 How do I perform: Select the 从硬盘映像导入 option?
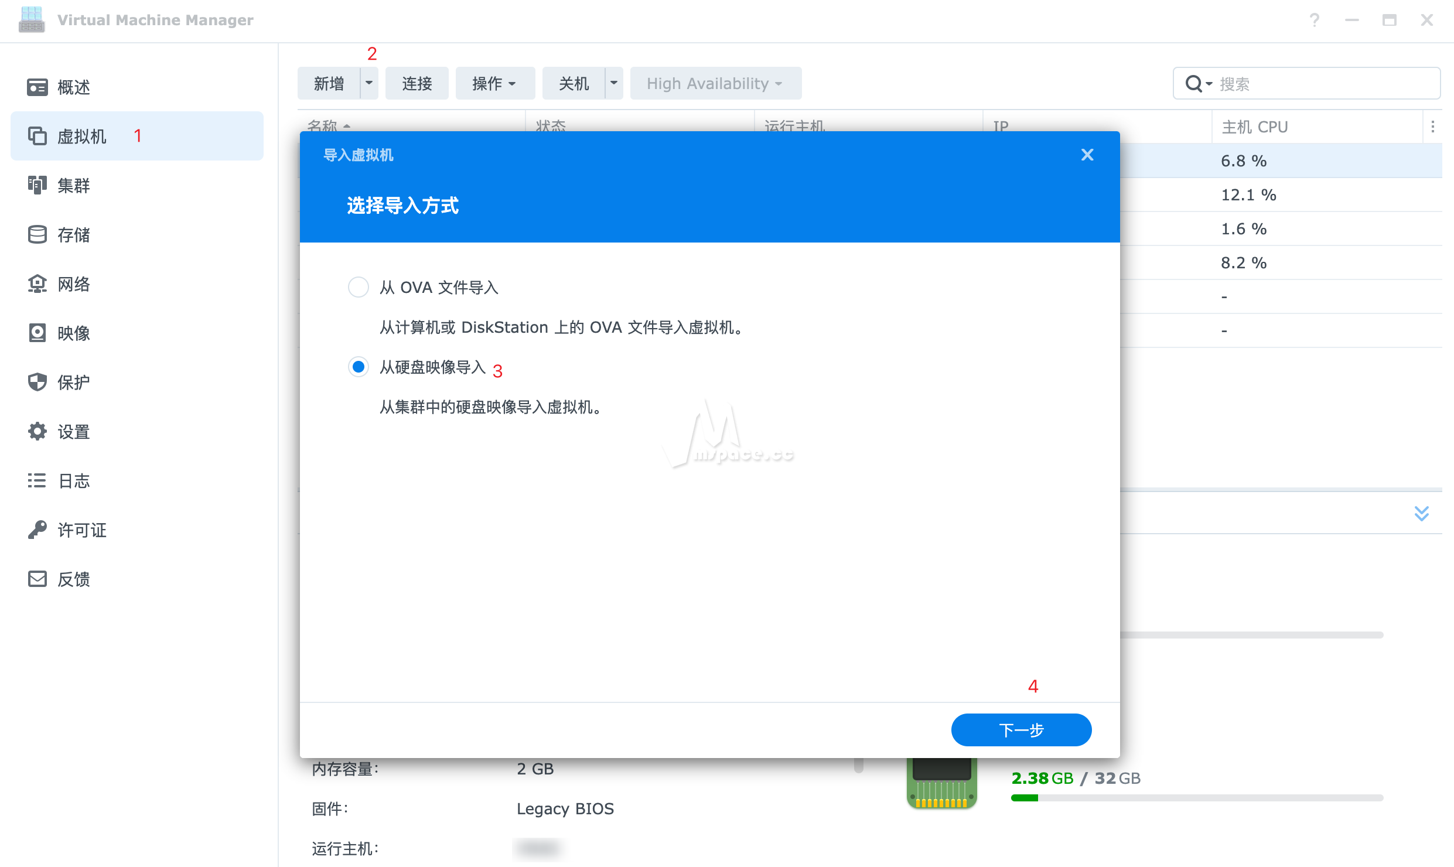tap(358, 367)
